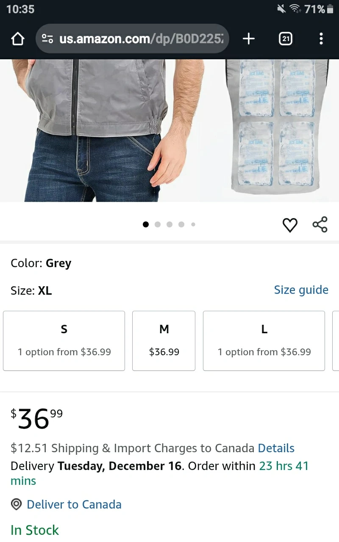This screenshot has width=339, height=542.
Task: Tap the grey vest product image
Action: point(102,130)
